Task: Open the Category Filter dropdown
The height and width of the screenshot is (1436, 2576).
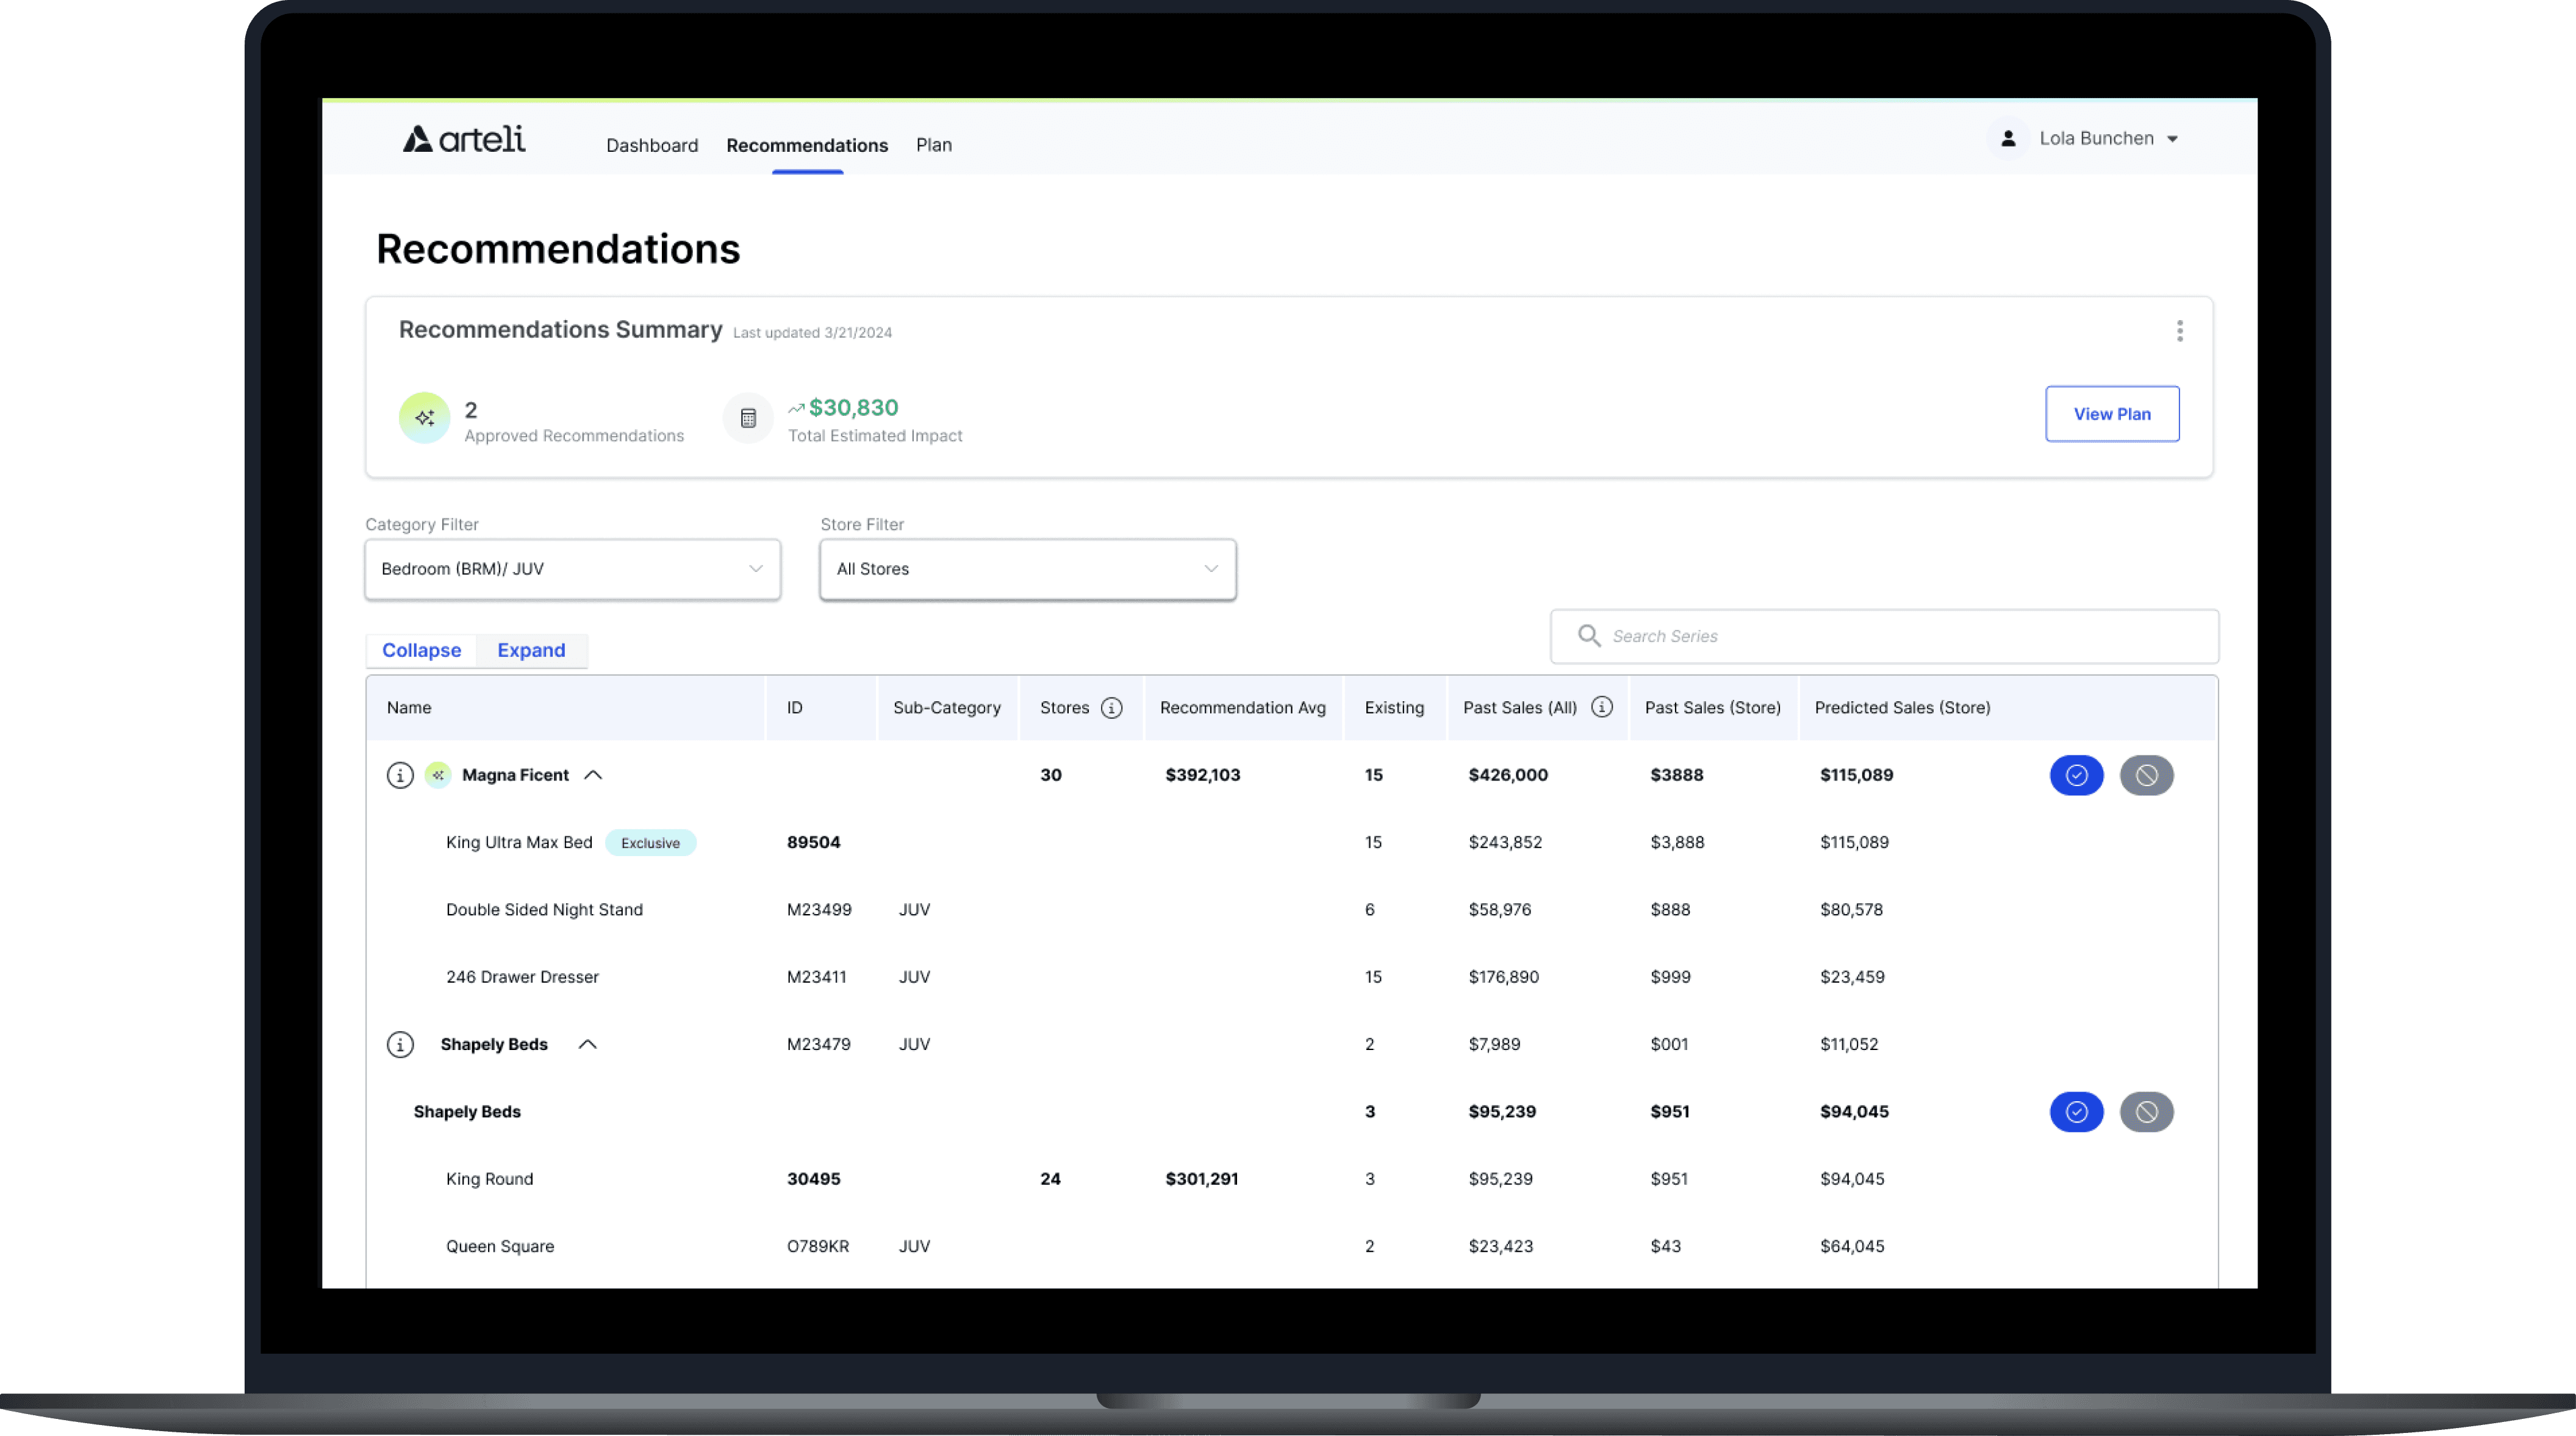Action: pyautogui.click(x=572, y=570)
